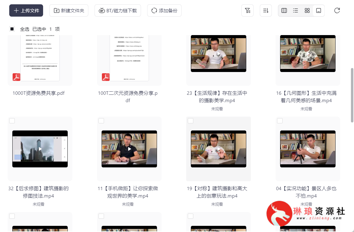Click the title 19【对称】建筑摄影和高大上的创意玩法.mp4
354x232 pixels.
(217, 192)
